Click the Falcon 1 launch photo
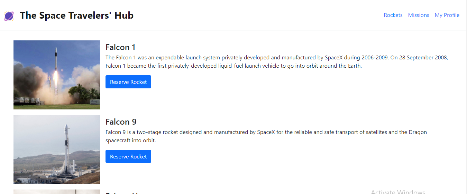Image resolution: width=467 pixels, height=194 pixels. point(57,75)
